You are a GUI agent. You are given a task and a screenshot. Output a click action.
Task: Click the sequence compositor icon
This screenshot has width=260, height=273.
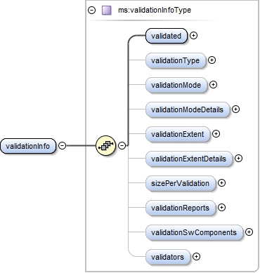click(106, 146)
